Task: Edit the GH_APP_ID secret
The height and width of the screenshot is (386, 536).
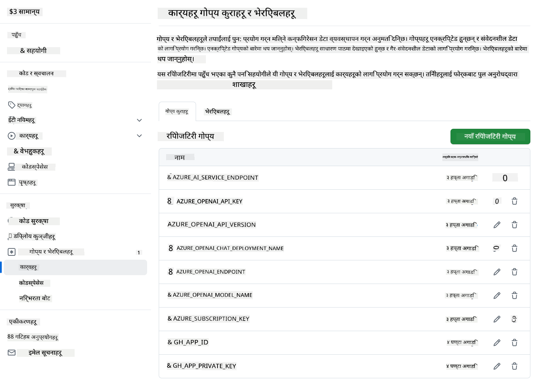Action: click(497, 343)
